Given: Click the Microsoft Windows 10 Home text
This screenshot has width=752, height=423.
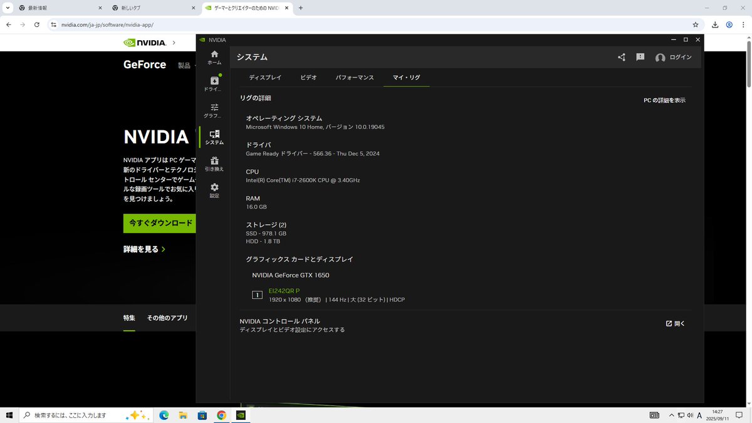Looking at the screenshot, I should [x=315, y=127].
